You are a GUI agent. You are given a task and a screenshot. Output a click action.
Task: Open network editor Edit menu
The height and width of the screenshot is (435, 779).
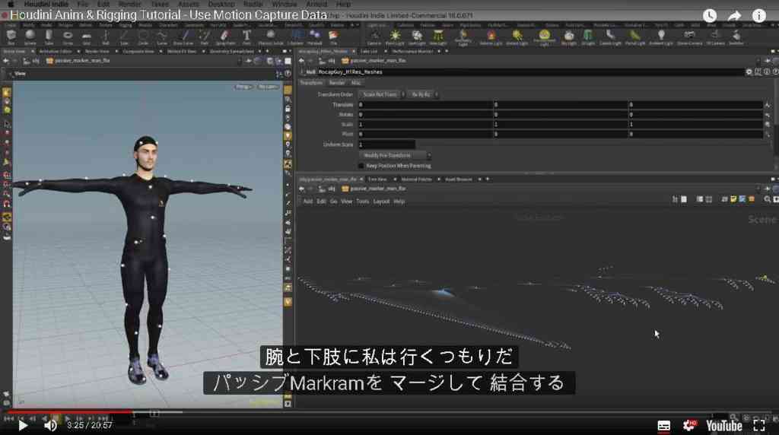322,202
